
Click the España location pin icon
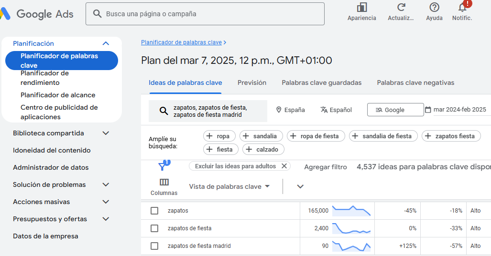click(279, 110)
